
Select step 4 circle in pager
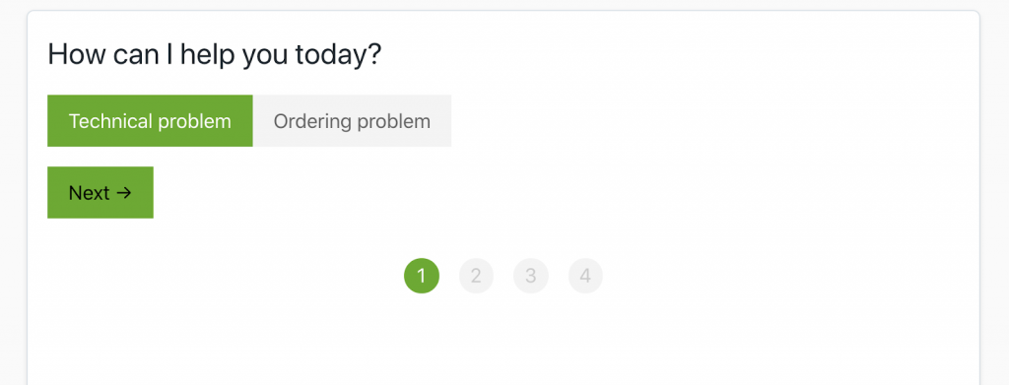[x=585, y=276]
